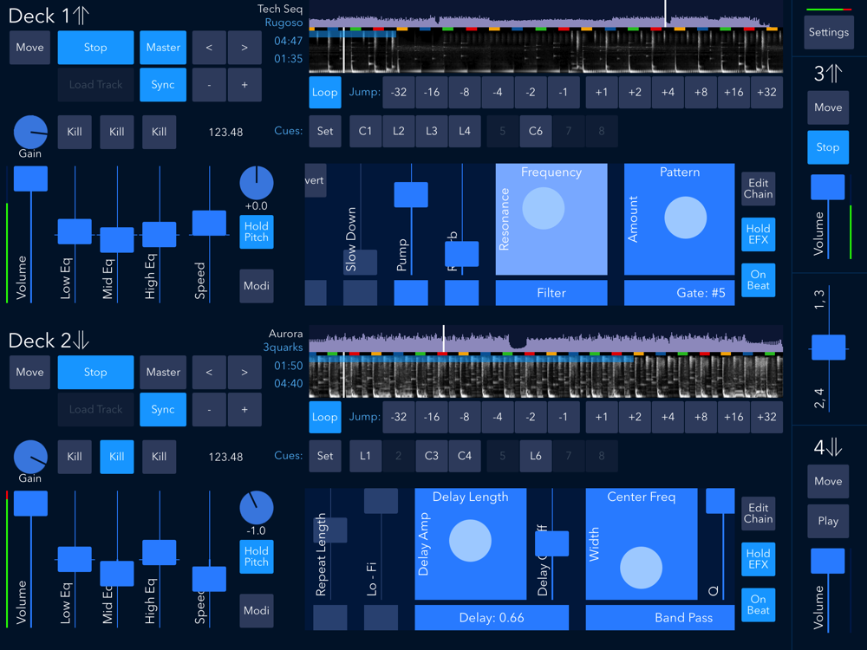Nudge Deck 2 forward with > button
The height and width of the screenshot is (650, 867).
point(244,373)
